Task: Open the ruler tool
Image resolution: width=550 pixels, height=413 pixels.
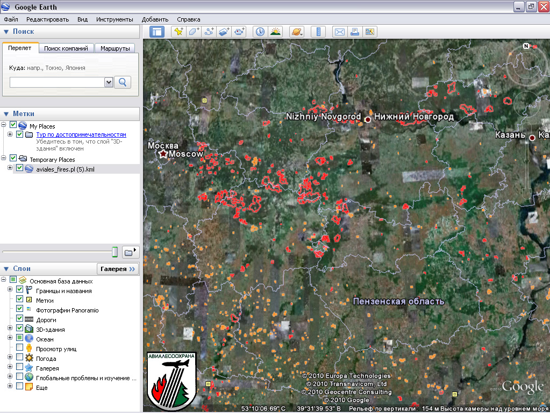Action: [318, 32]
